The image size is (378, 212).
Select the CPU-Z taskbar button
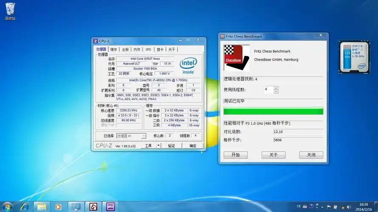click(x=110, y=207)
